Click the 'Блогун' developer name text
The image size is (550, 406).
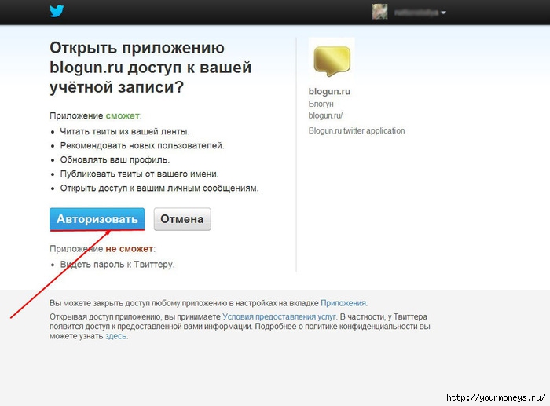321,104
